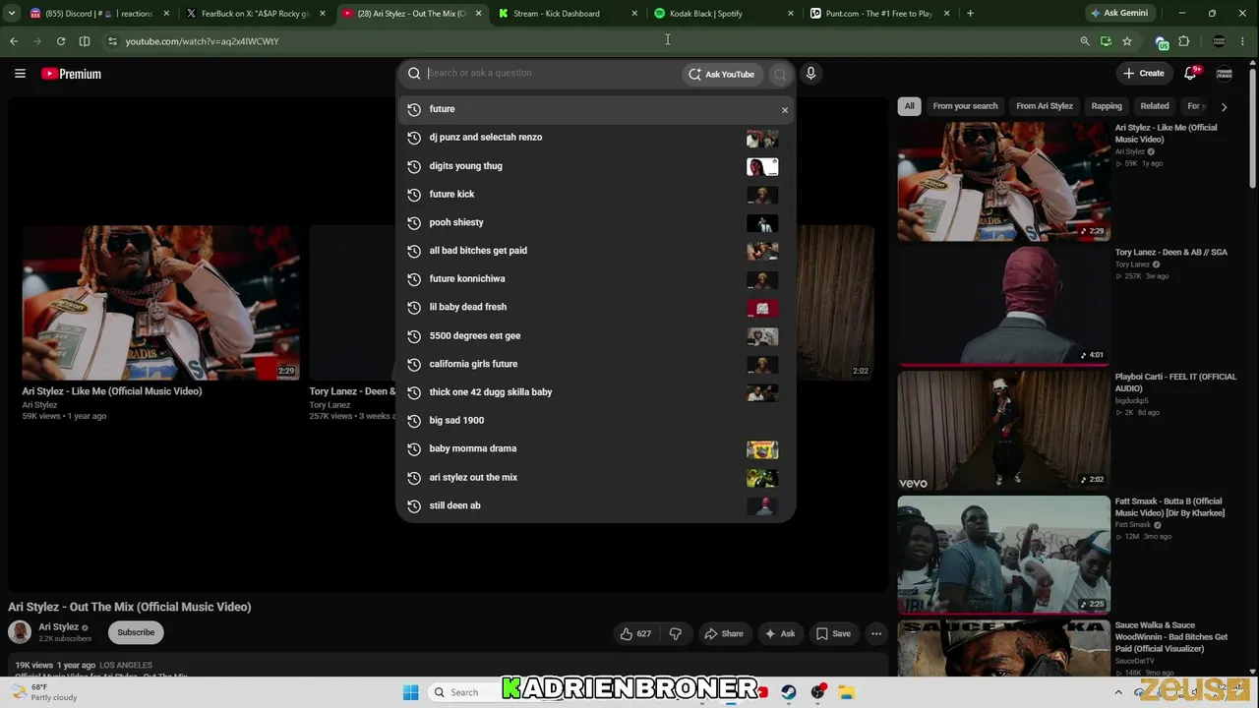Screen dimensions: 1259x708
Task: Choose 'ari stylez out the mix' suggestion
Action: click(x=596, y=478)
